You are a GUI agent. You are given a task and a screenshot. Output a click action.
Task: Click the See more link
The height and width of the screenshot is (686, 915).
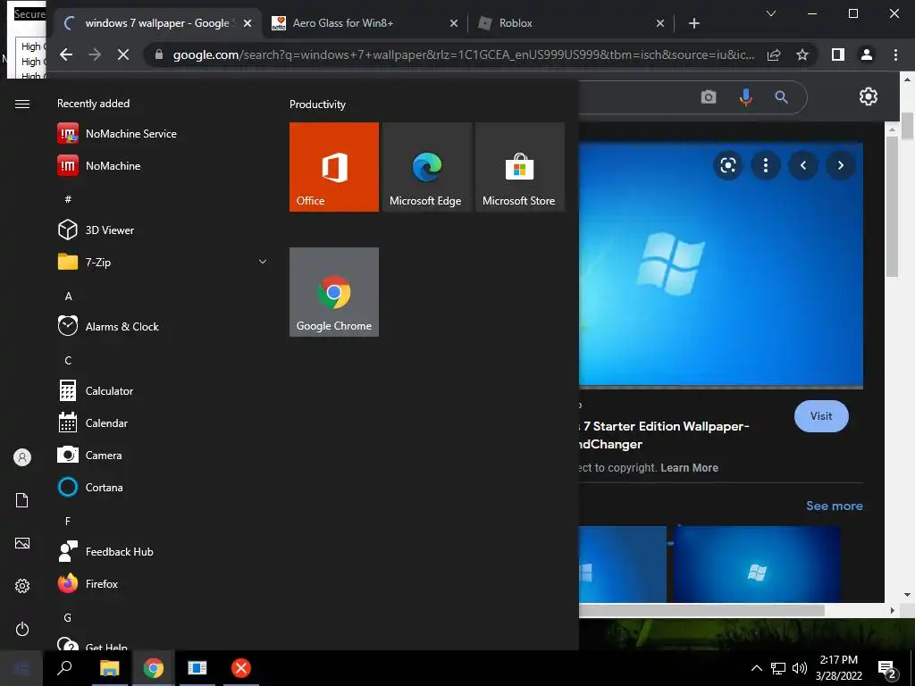[835, 506]
